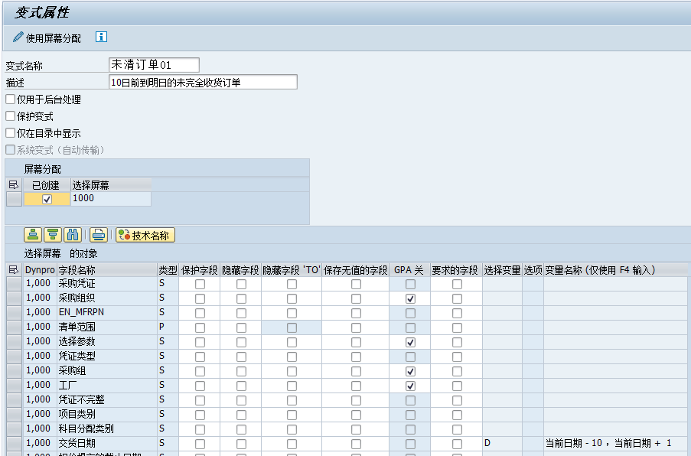
Task: Select the row marker for 交货日期
Action: (x=14, y=444)
